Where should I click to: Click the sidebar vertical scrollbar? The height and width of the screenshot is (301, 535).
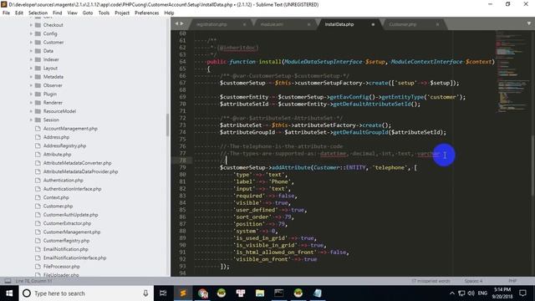pos(167,125)
